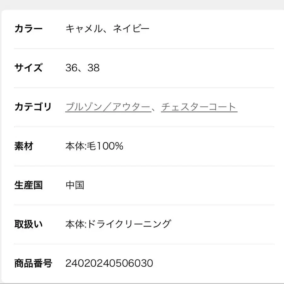The width and height of the screenshot is (284, 284).
Task: Click the カラー row label
Action: point(28,29)
